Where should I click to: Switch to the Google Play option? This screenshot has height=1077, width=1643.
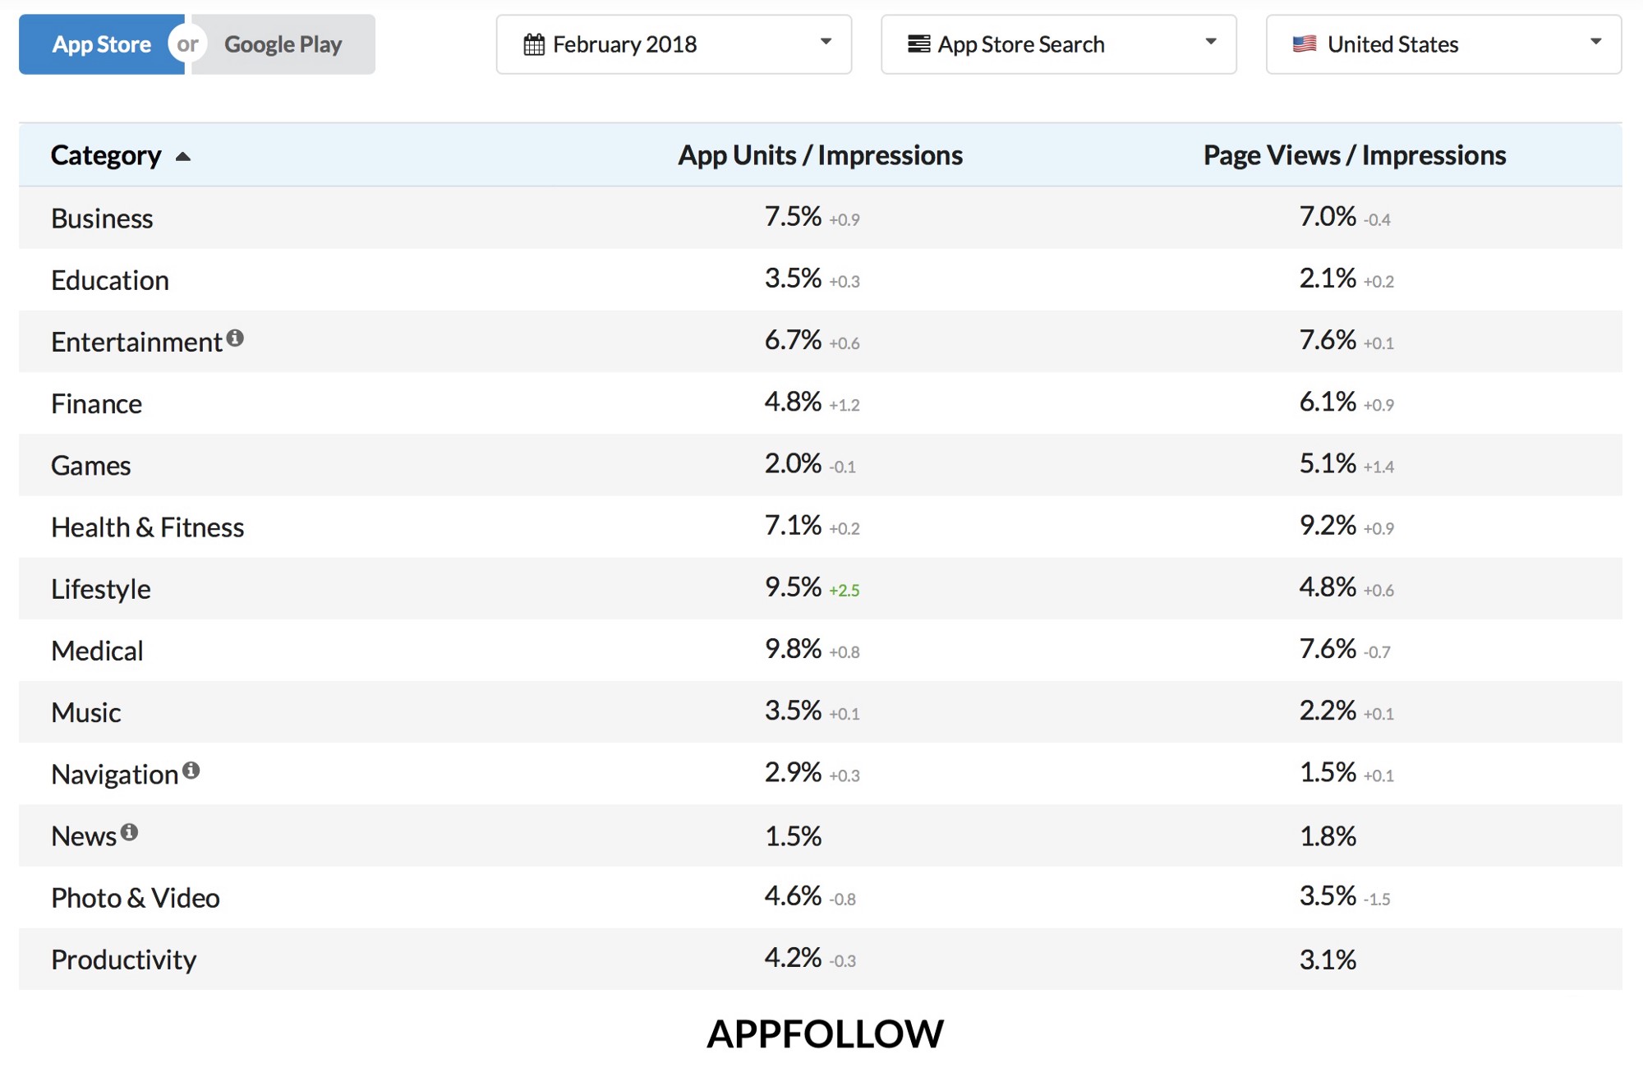pyautogui.click(x=283, y=44)
